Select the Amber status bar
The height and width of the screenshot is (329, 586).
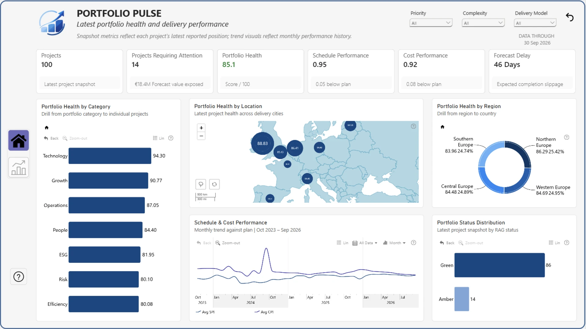461,299
